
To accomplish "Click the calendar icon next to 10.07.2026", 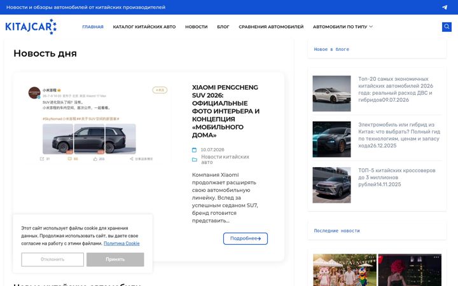I will [x=194, y=150].
